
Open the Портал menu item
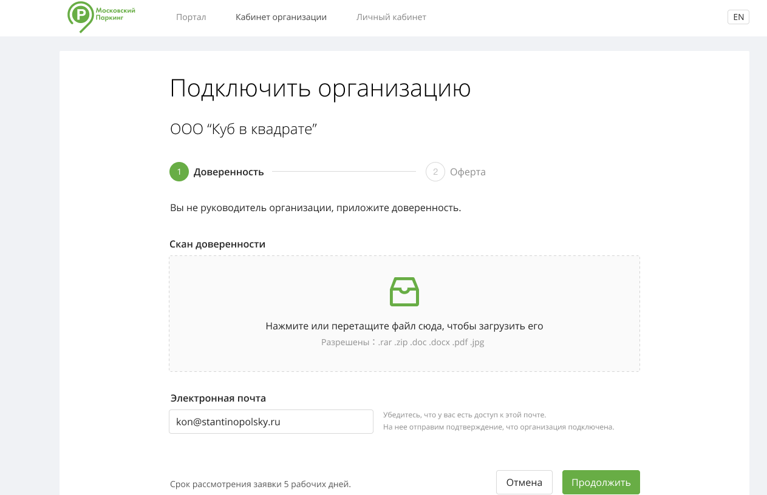(x=191, y=17)
